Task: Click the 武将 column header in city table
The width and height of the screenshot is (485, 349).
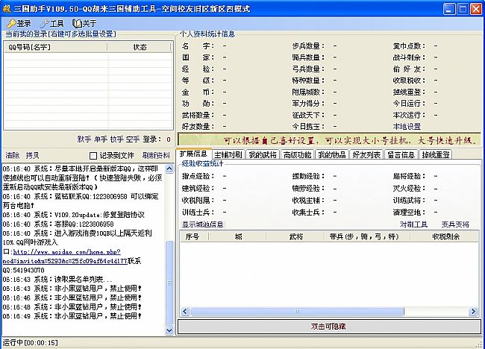Action: (x=295, y=237)
